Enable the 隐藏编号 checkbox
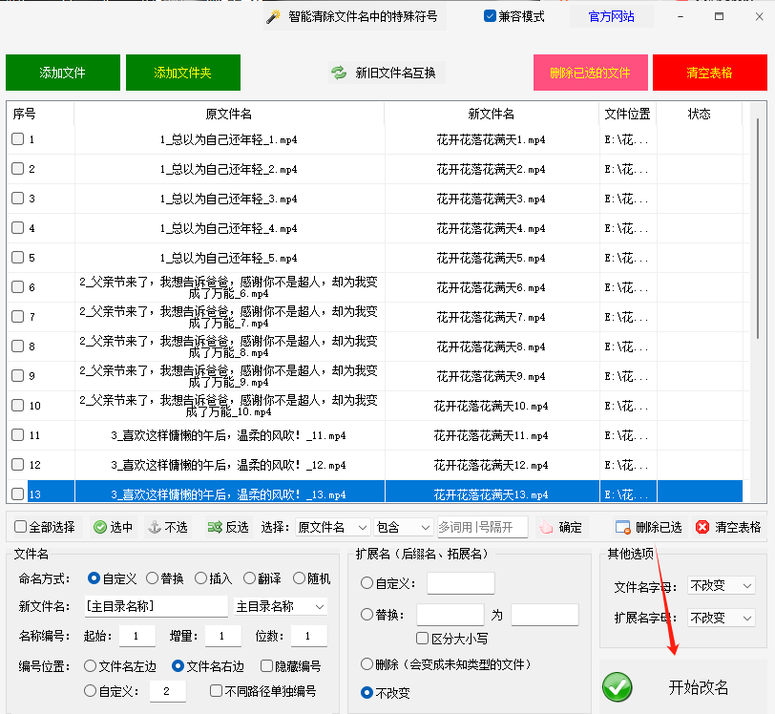Viewport: 775px width, 714px height. coord(267,666)
